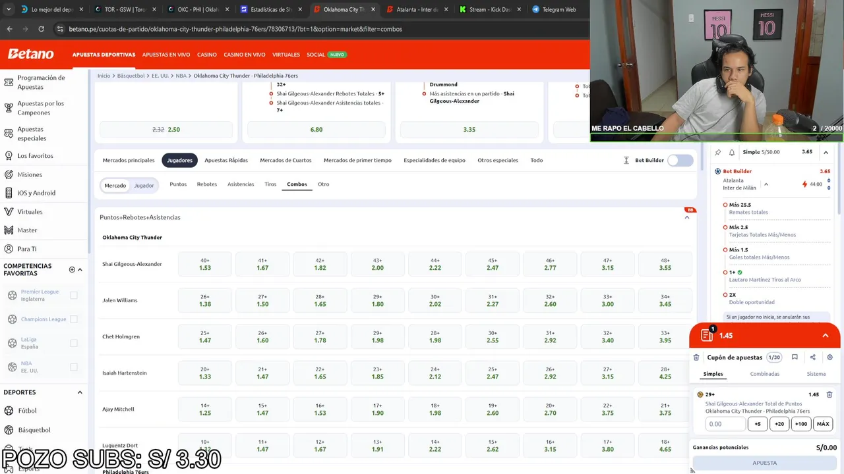Open the Apuestas Rápidas tab

point(226,160)
